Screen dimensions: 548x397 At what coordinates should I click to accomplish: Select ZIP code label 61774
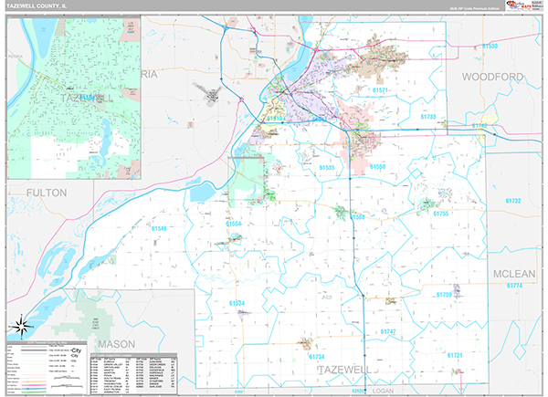pyautogui.click(x=514, y=286)
